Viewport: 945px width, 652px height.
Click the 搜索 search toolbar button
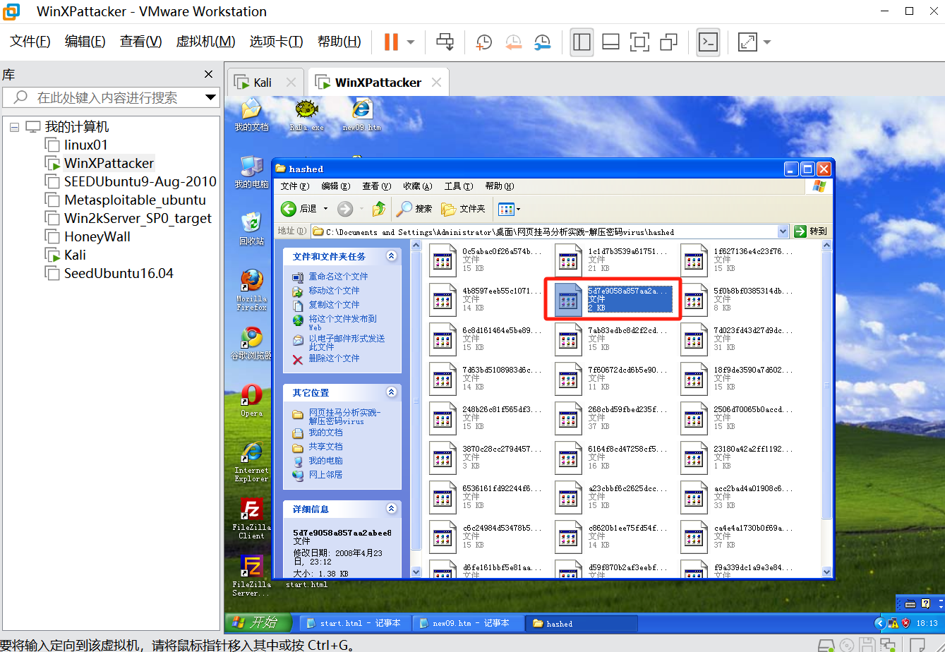[x=415, y=209]
